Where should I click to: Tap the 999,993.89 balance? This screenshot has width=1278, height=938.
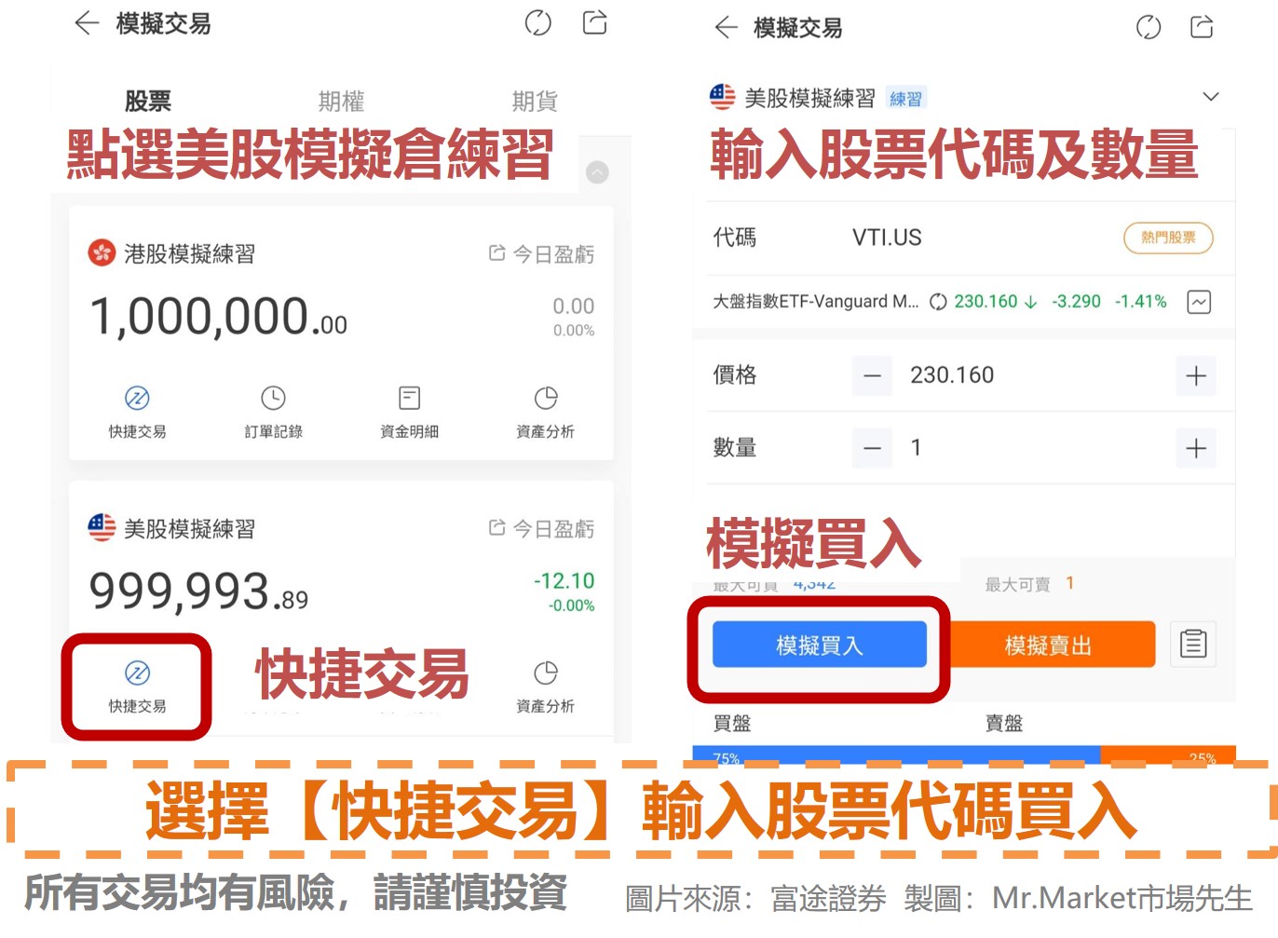pyautogui.click(x=198, y=591)
